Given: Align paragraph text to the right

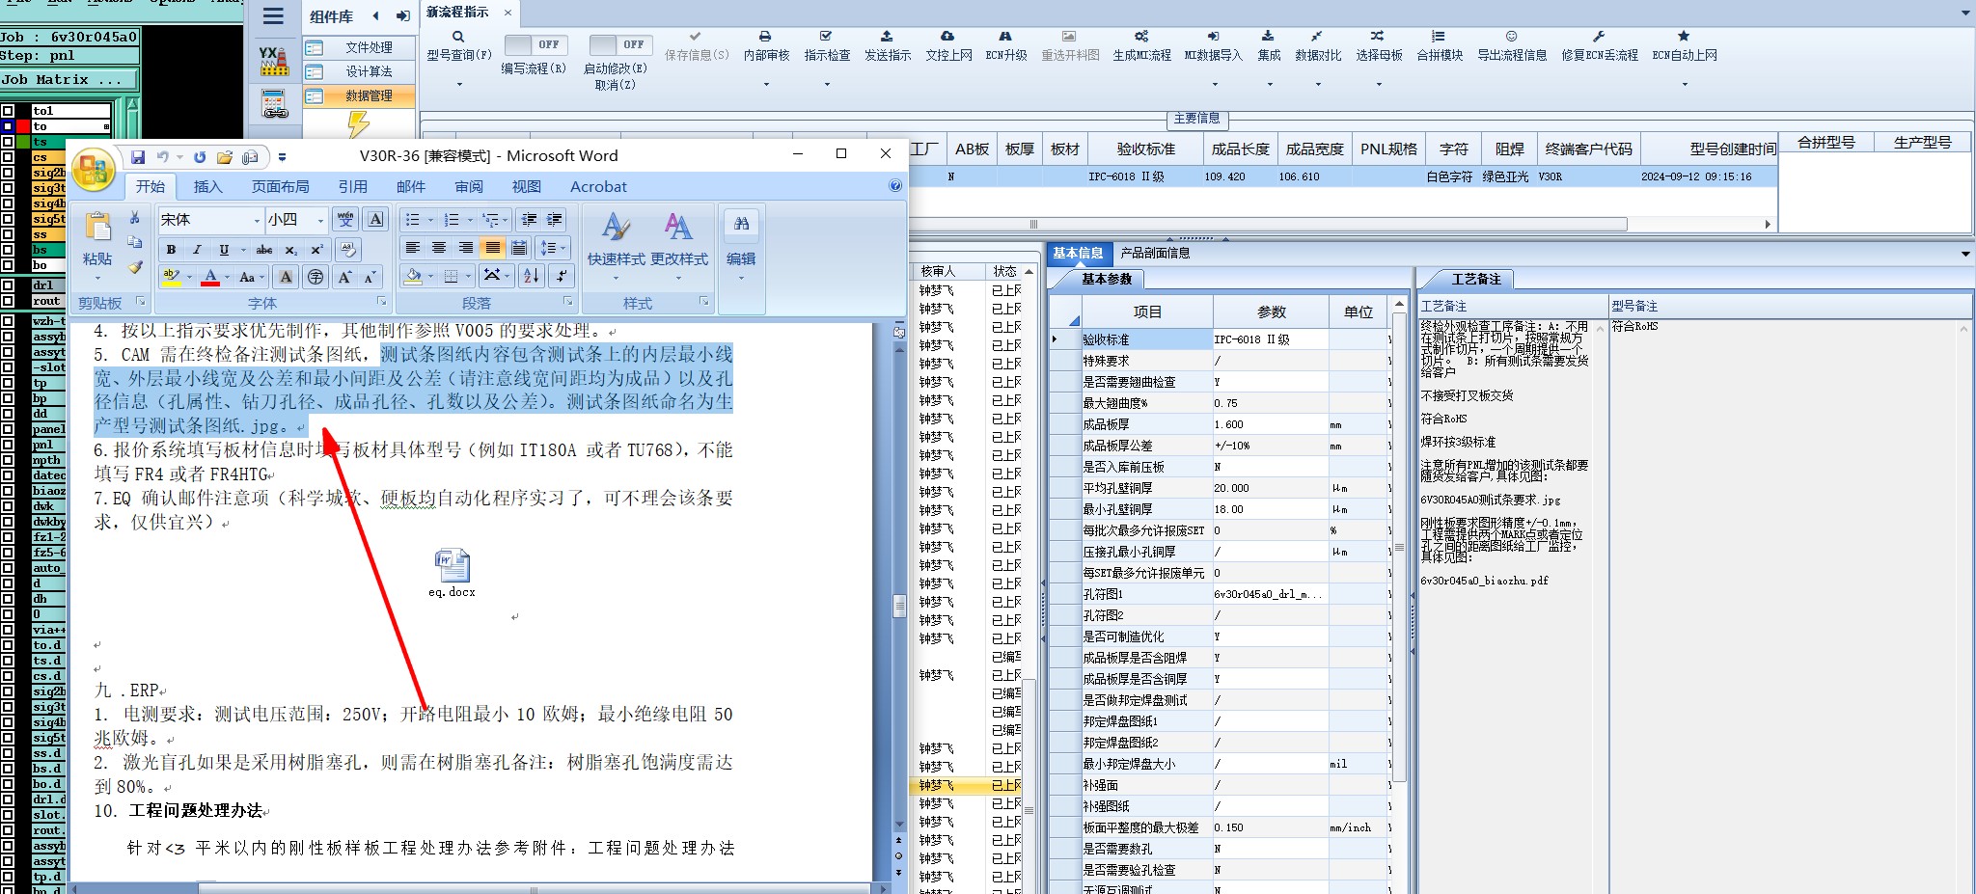Looking at the screenshot, I should tap(466, 248).
